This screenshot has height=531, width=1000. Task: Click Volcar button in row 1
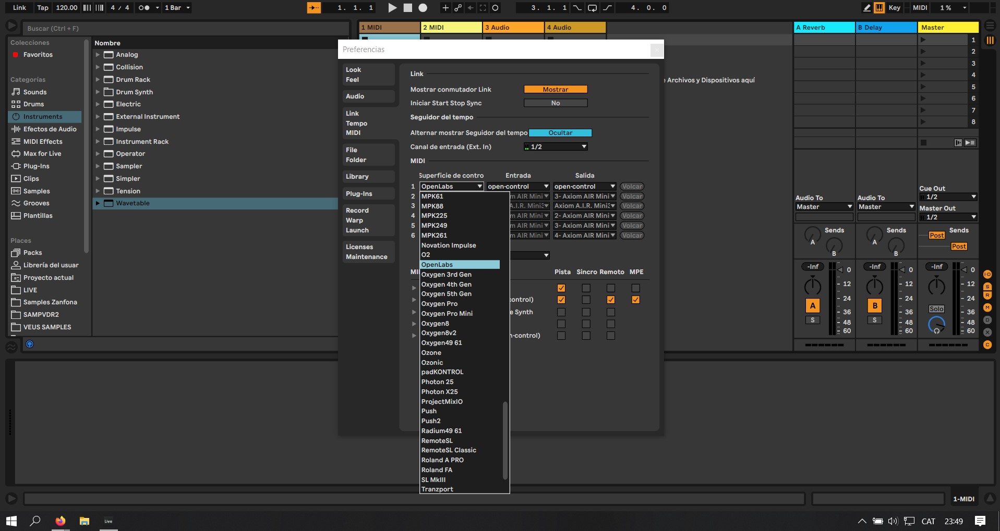632,187
